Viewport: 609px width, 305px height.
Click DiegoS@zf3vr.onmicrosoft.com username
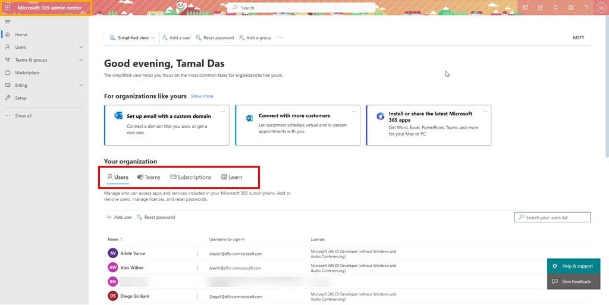point(236,297)
